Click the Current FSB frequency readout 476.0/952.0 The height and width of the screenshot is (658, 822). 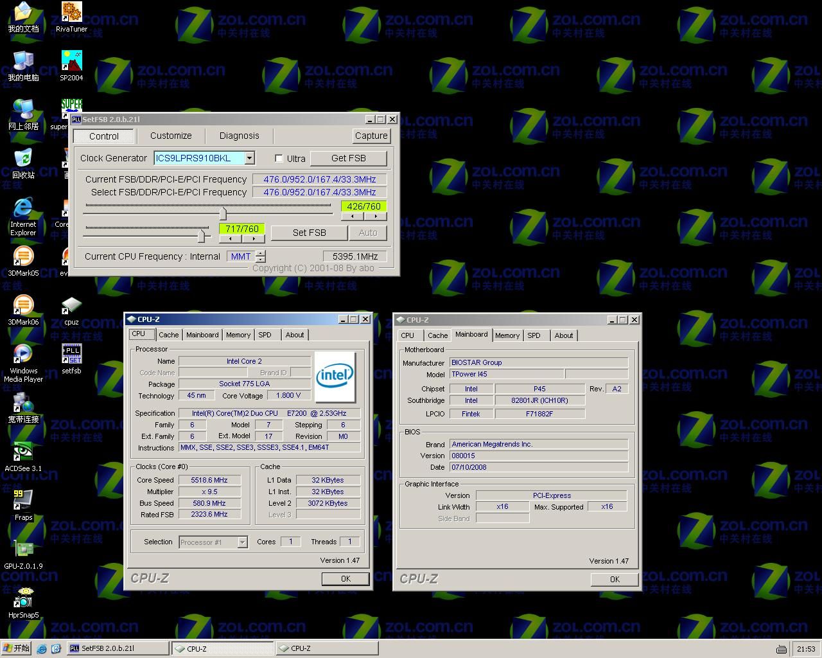tap(320, 179)
